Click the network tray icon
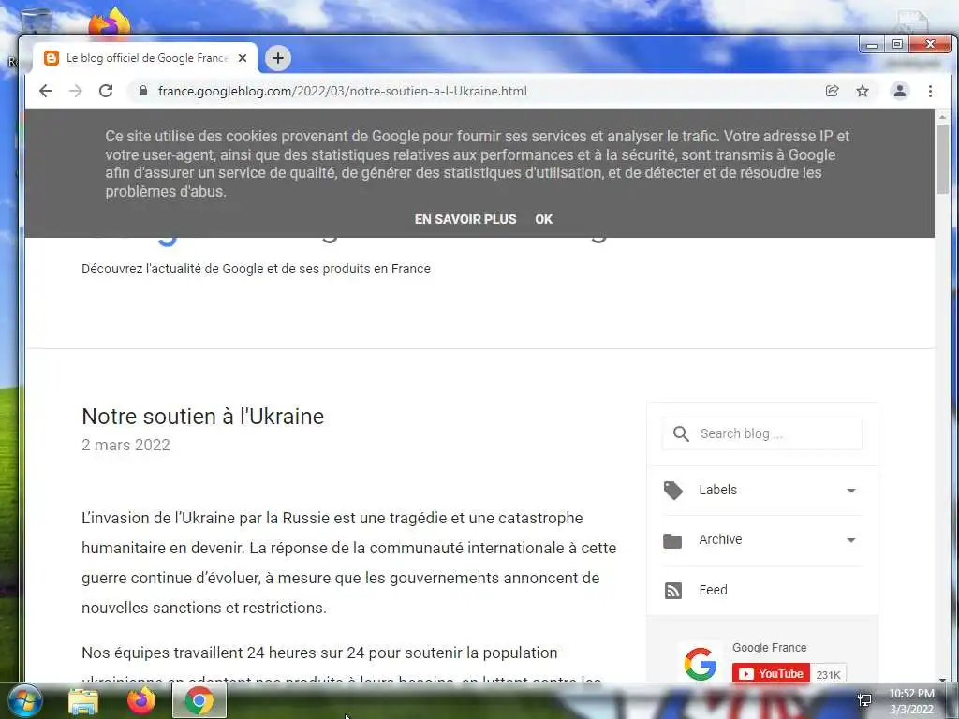The image size is (959, 719). point(864,700)
